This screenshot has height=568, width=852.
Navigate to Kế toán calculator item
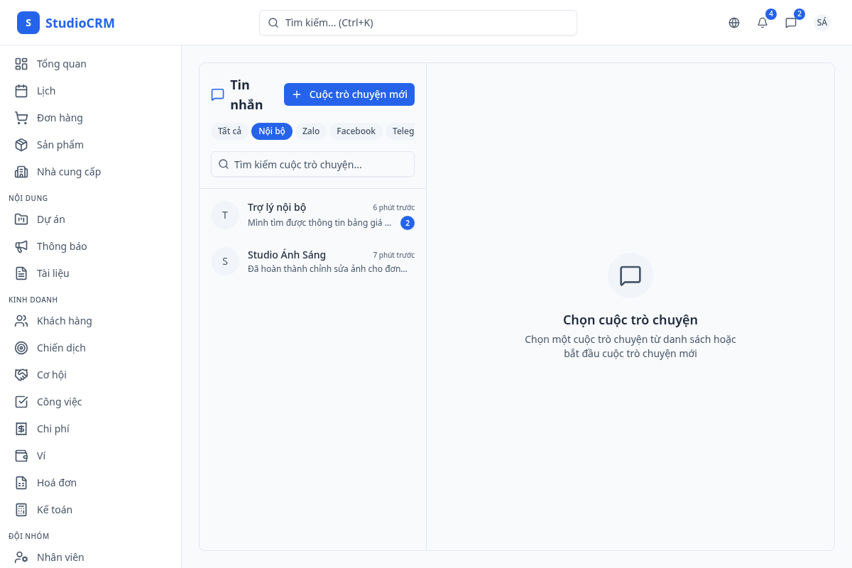pos(21,510)
